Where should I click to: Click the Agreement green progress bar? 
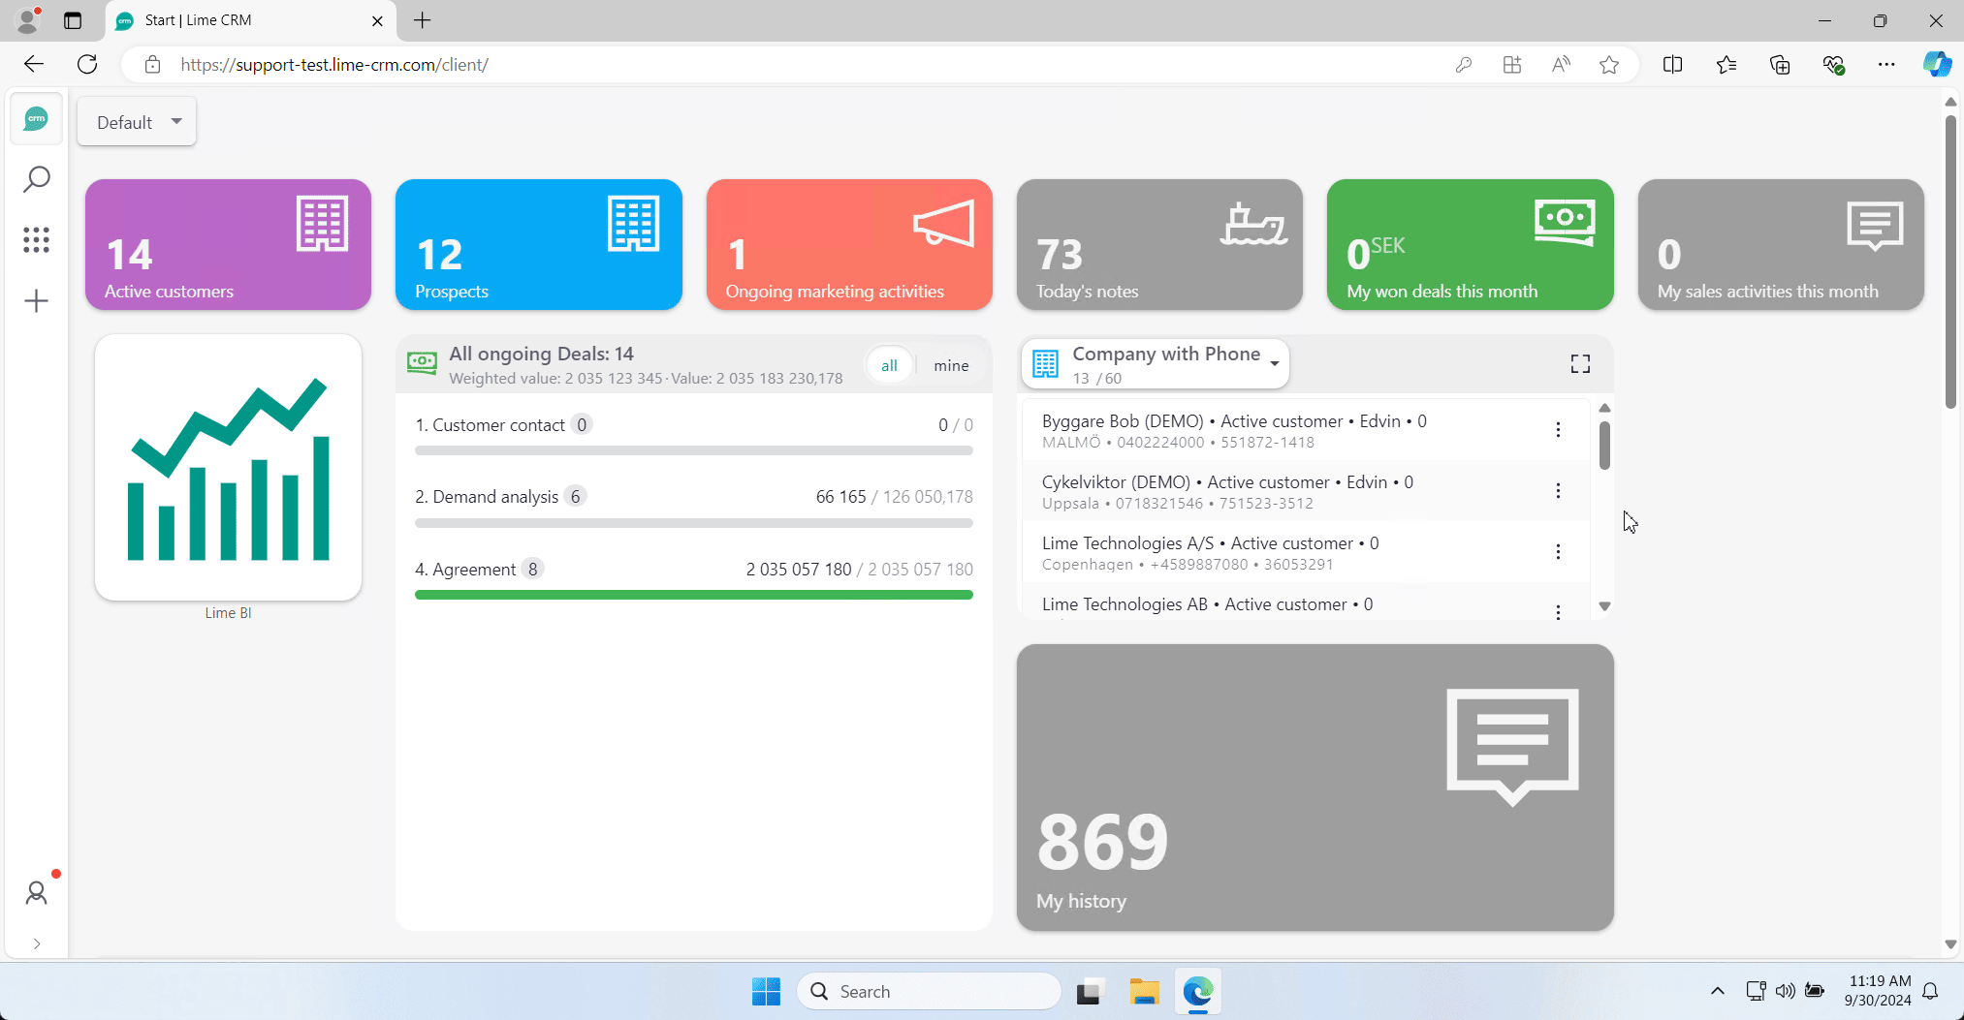tap(694, 595)
